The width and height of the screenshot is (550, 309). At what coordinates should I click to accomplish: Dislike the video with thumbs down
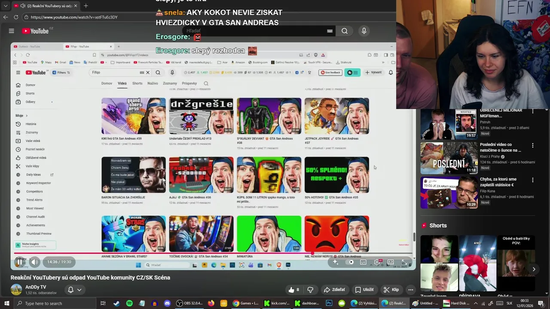click(310, 290)
